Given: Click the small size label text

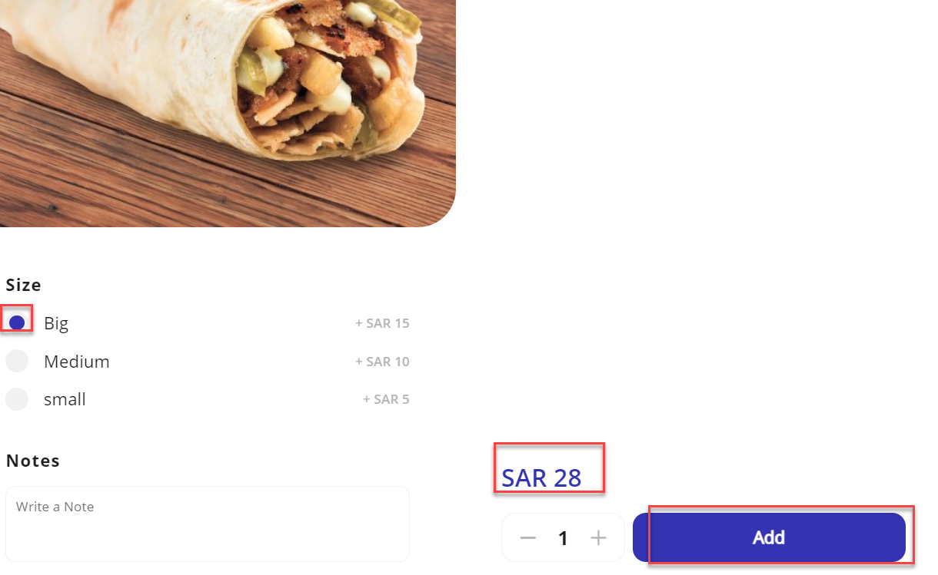Looking at the screenshot, I should tap(65, 399).
